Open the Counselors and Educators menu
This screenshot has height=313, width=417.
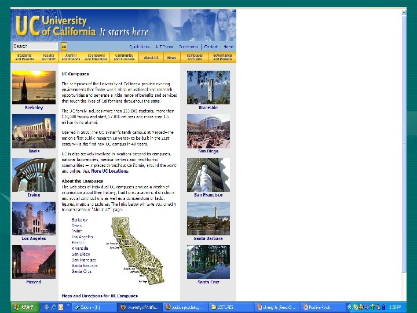pos(96,57)
